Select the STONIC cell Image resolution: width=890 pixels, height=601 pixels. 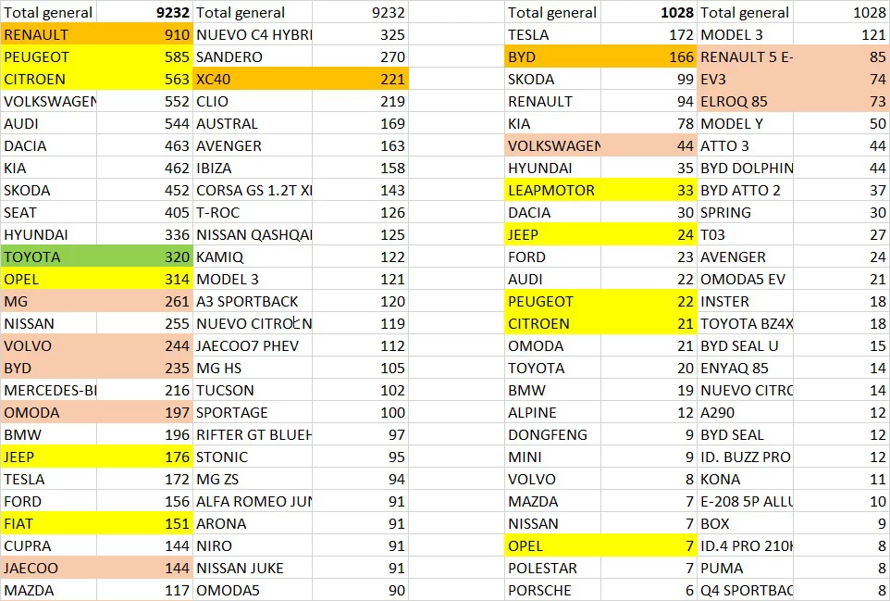point(253,457)
